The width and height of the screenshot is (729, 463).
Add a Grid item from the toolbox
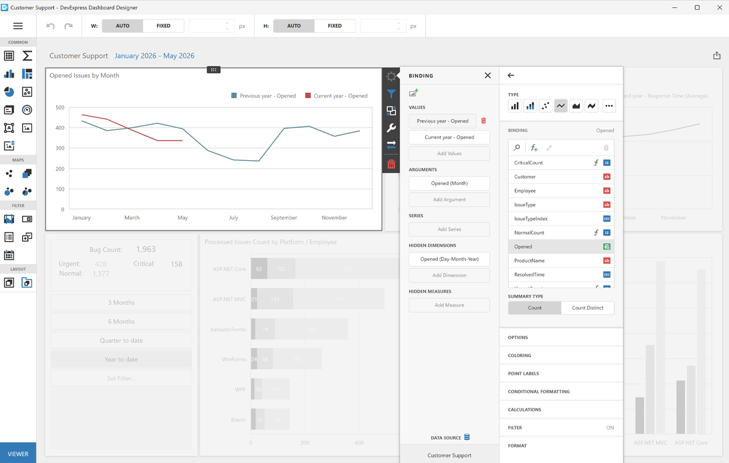tap(9, 56)
